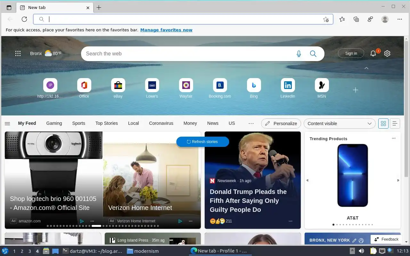
Task: Select the Top Stories tab
Action: (x=107, y=123)
